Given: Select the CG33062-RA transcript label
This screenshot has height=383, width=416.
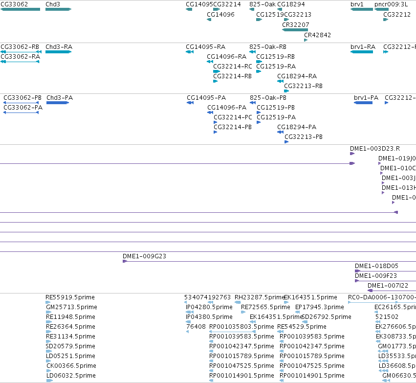Looking at the screenshot, I should 21,57.
